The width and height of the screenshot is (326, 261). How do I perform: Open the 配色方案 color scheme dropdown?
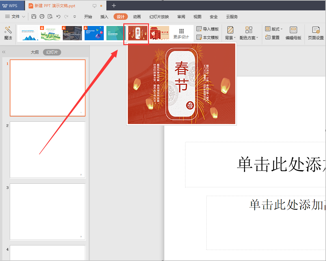tap(249, 37)
